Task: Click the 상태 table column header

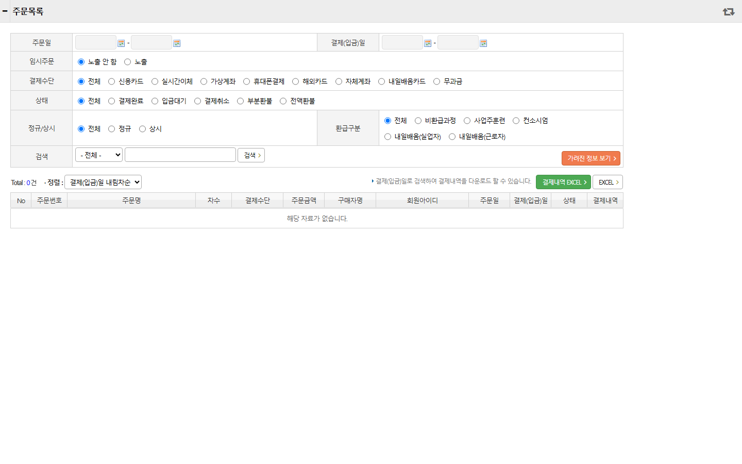Action: (569, 201)
